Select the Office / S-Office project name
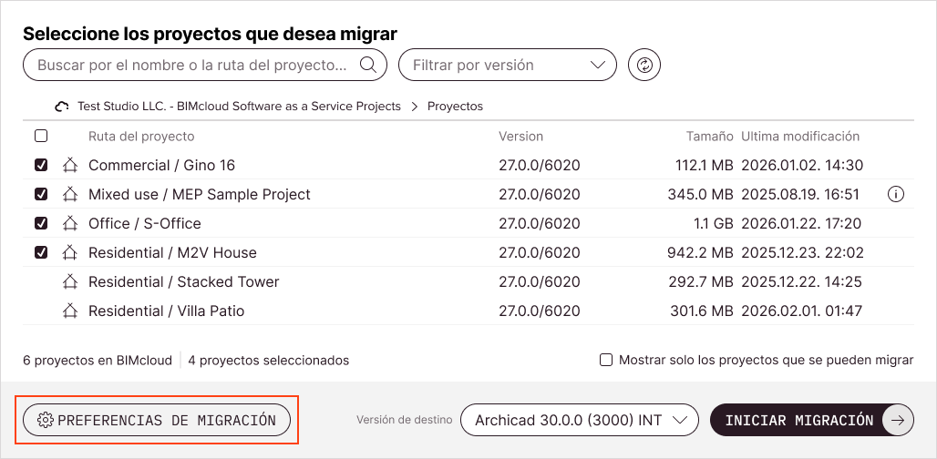 click(145, 223)
